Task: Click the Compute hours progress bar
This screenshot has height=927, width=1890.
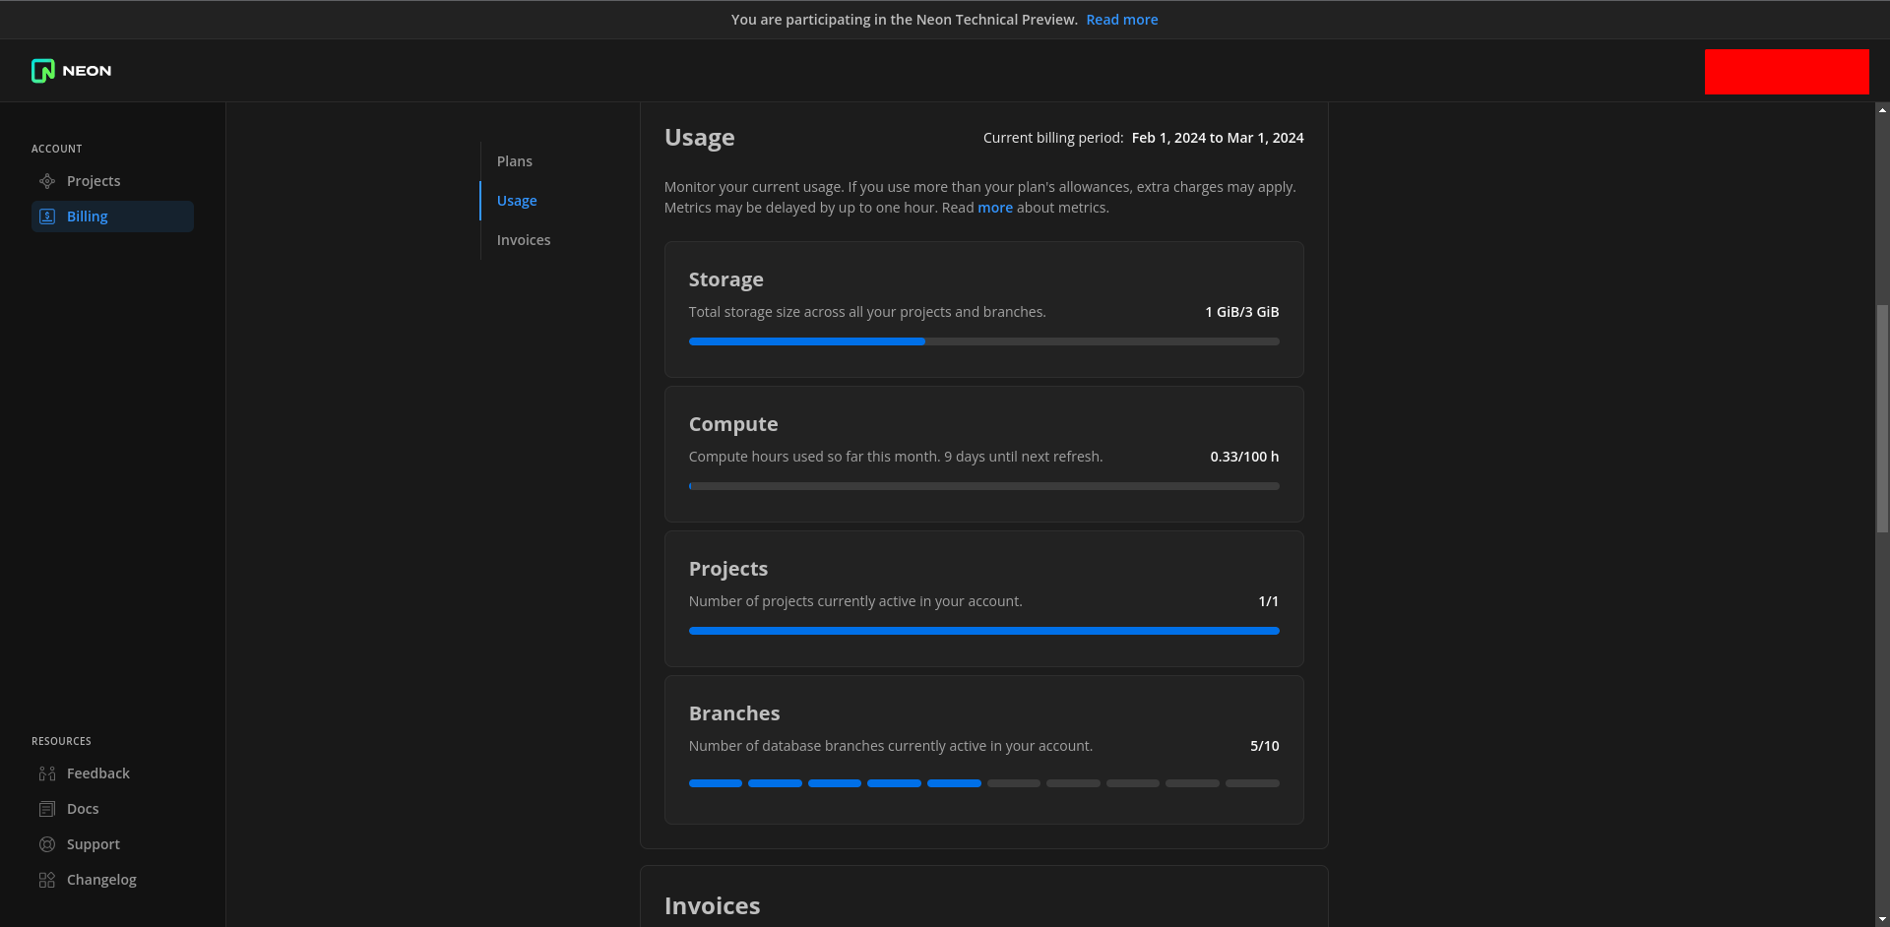Action: tap(983, 486)
